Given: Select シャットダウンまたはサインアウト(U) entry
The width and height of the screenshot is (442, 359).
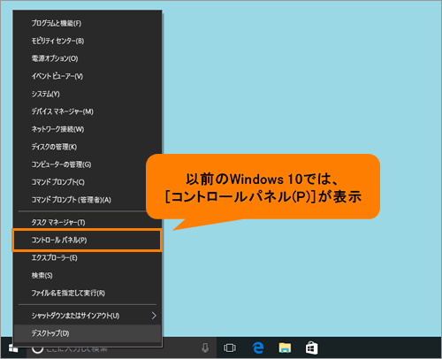Looking at the screenshot, I should (88, 316).
